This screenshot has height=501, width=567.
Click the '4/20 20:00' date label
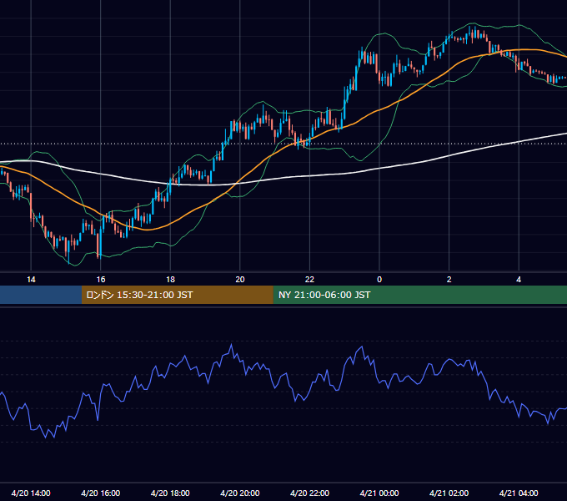[240, 493]
